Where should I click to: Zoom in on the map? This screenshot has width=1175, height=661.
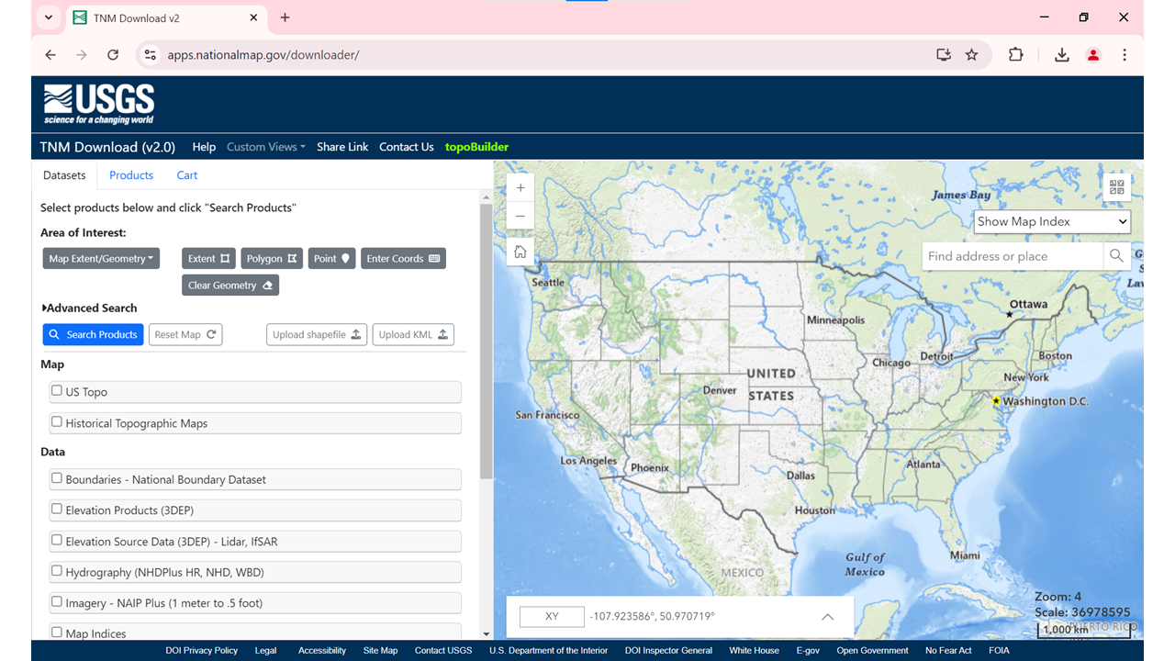[x=520, y=187]
